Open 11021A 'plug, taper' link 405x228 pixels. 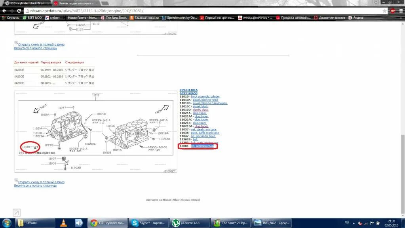[200, 113]
